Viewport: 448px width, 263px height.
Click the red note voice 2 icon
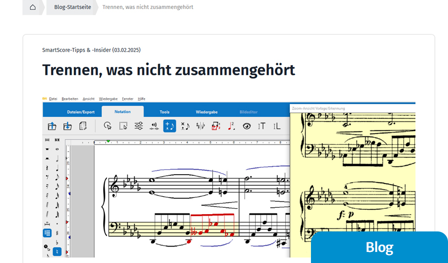point(231,126)
